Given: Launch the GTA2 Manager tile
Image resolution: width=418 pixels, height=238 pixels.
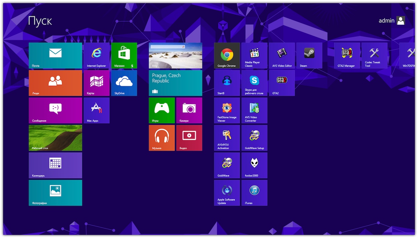Looking at the screenshot, I should [x=347, y=55].
